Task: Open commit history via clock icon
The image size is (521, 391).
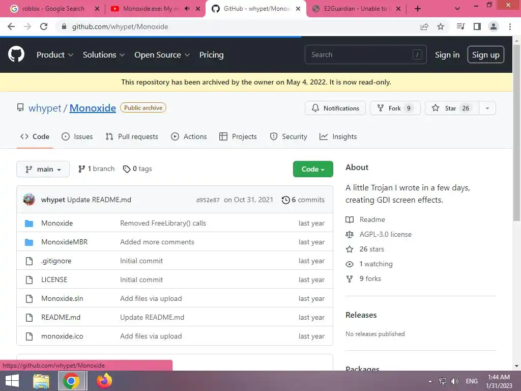Action: point(285,200)
